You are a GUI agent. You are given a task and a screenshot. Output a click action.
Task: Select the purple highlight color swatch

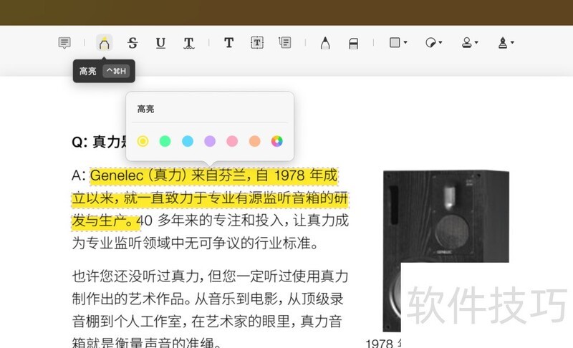point(210,141)
